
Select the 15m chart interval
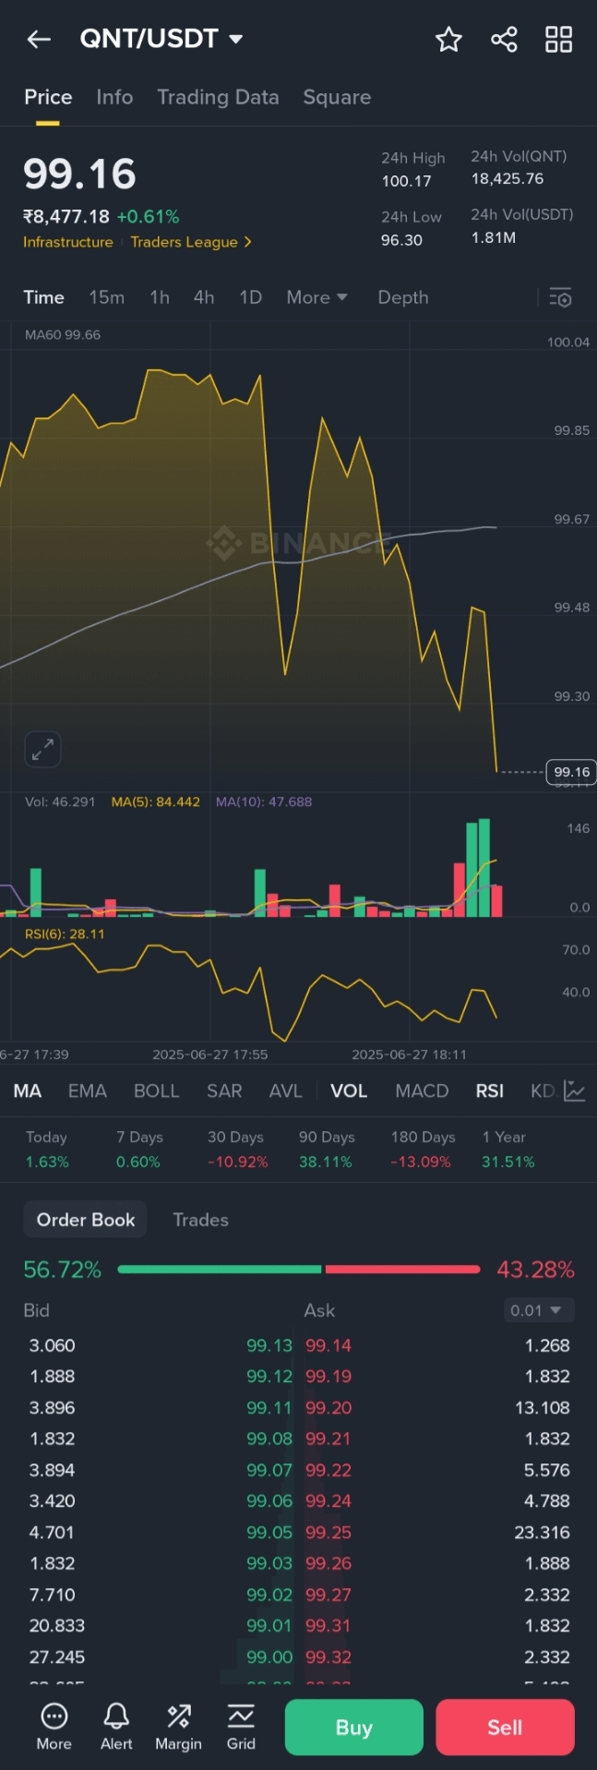click(x=106, y=297)
